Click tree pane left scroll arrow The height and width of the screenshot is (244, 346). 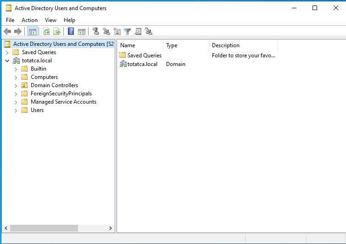[6, 228]
